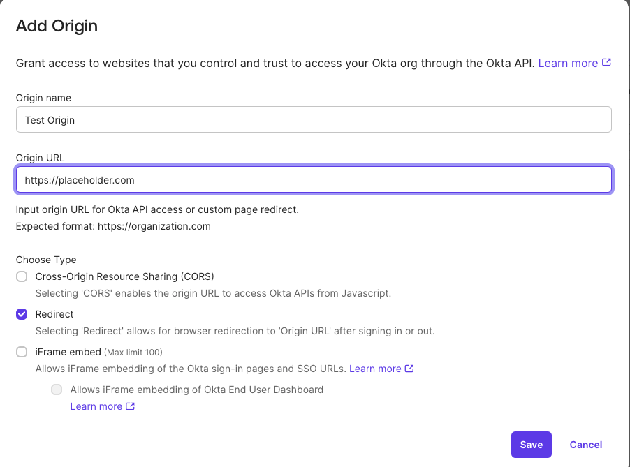
Task: Open Learn more link about Okta API access
Action: (x=568, y=63)
